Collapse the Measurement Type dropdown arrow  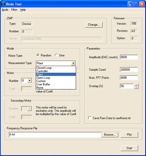point(73,63)
